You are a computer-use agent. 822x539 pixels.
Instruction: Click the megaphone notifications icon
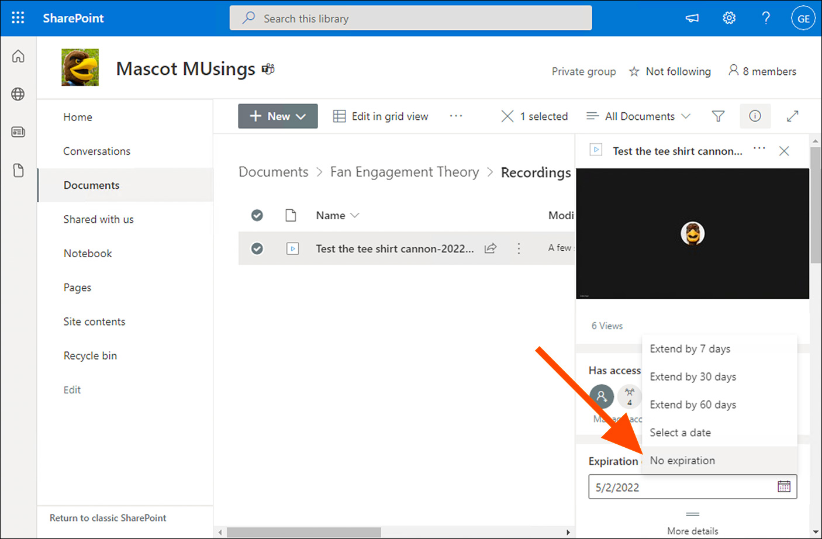pyautogui.click(x=692, y=18)
